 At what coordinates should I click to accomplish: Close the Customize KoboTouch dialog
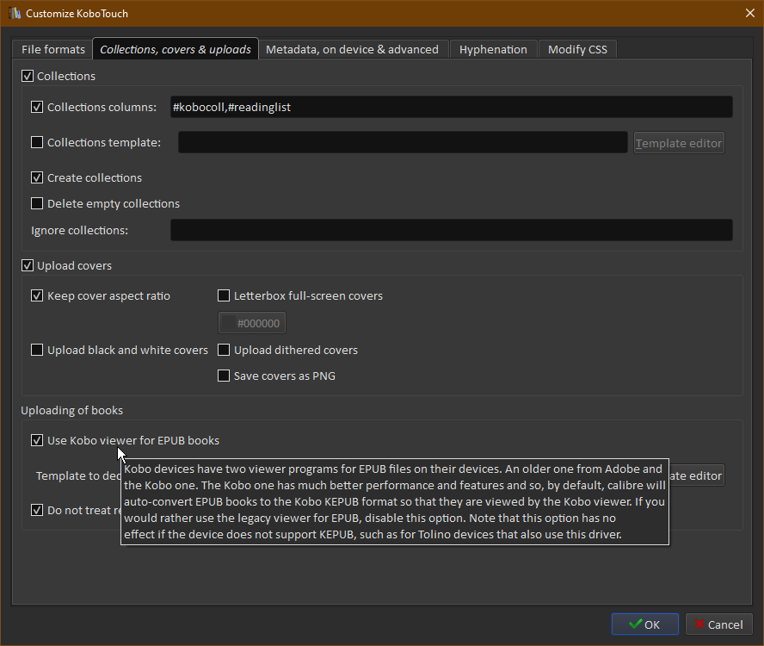tap(750, 13)
